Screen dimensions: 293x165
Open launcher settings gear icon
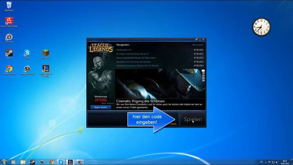click(x=196, y=39)
